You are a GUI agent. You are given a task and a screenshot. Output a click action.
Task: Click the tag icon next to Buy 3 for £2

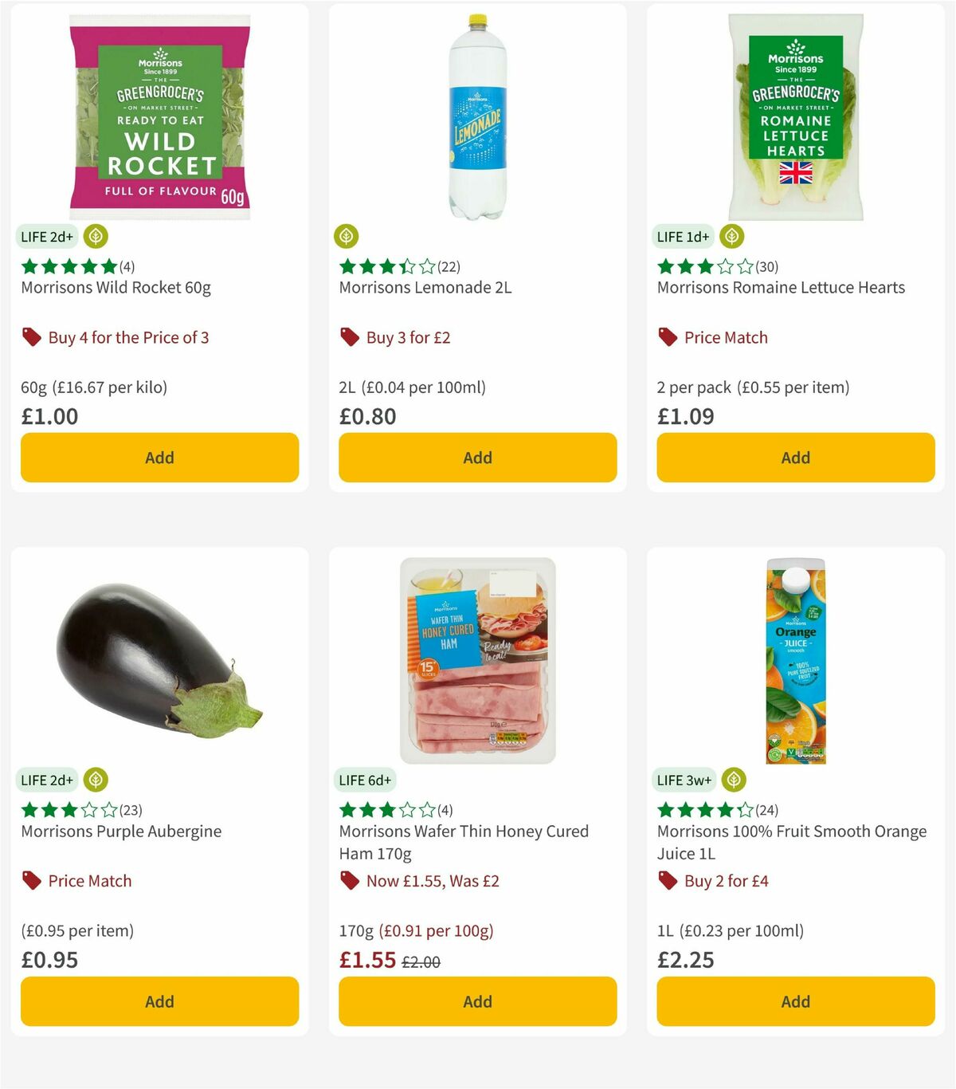pos(348,337)
